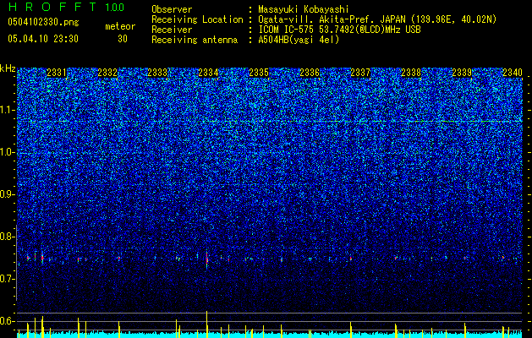
Task: Click the kHz axis unit label
Action: click(x=8, y=68)
